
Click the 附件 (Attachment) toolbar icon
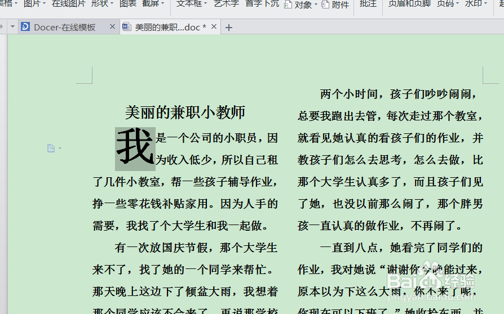click(325, 5)
